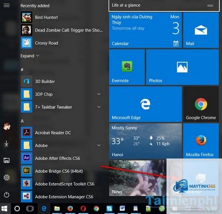Open the Evernote tile
The height and width of the screenshot is (214, 222).
tap(127, 67)
